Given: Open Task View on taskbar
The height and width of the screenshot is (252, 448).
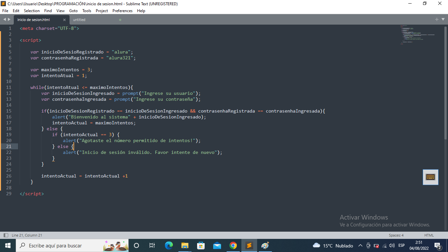Looking at the screenshot, I should [152, 245].
